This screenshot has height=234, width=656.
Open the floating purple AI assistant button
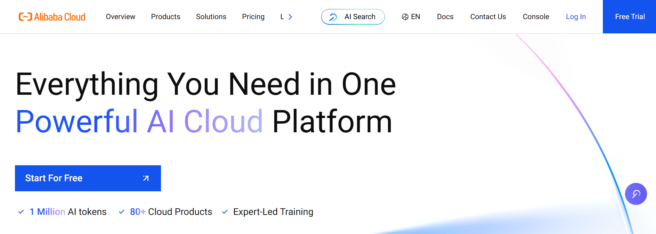(636, 194)
